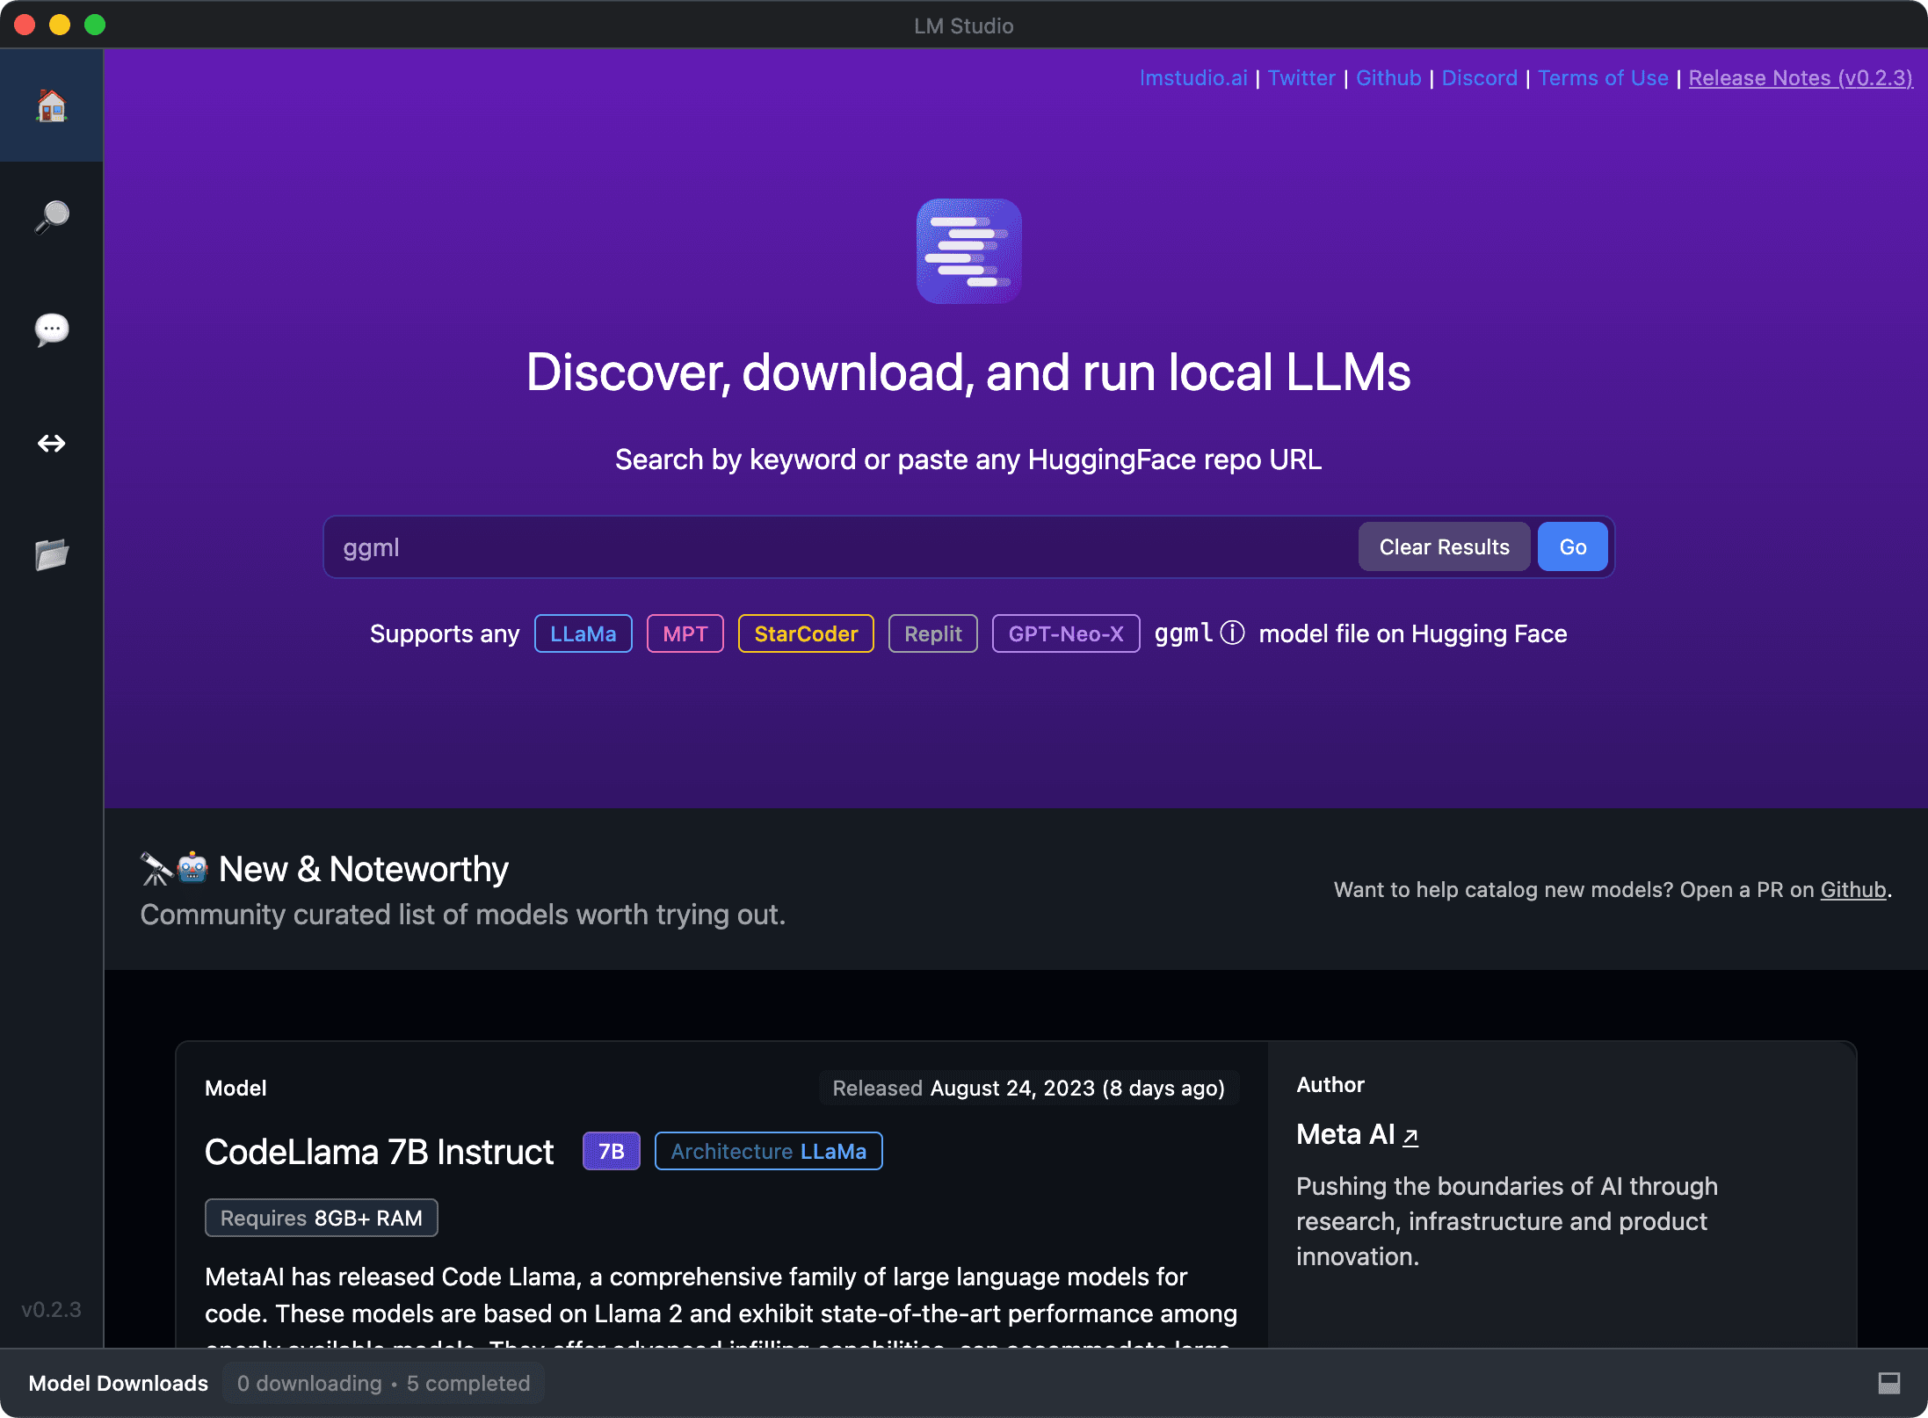Open Github link for cataloging models
This screenshot has width=1928, height=1418.
[1852, 890]
